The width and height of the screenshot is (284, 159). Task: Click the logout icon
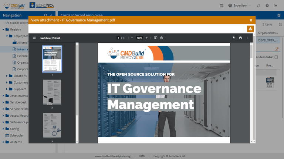[x=275, y=6]
